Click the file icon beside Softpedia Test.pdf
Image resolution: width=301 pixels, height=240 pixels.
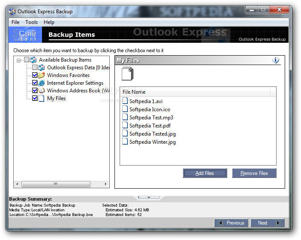tap(125, 125)
